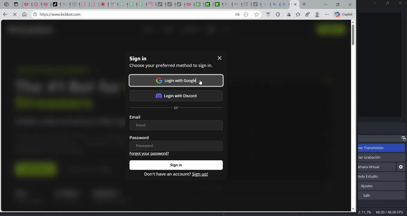407x216 pixels.
Task: Go back with browser back arrow
Action: 5,14
